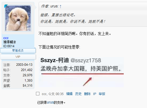Click the post timestamp 今天 00:35

[x=56, y=94]
